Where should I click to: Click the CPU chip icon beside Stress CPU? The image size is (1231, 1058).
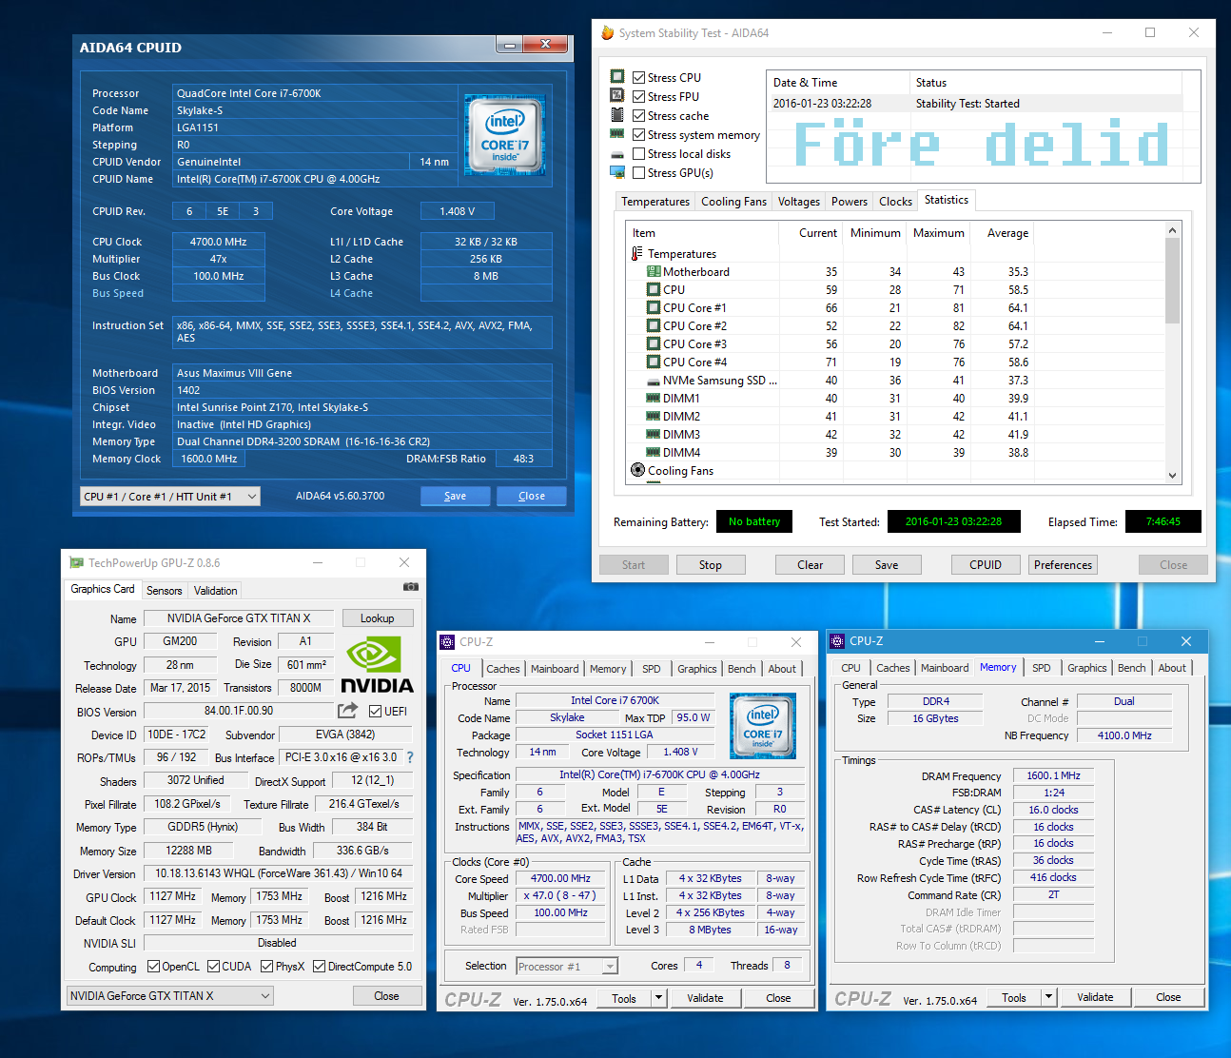pos(617,77)
